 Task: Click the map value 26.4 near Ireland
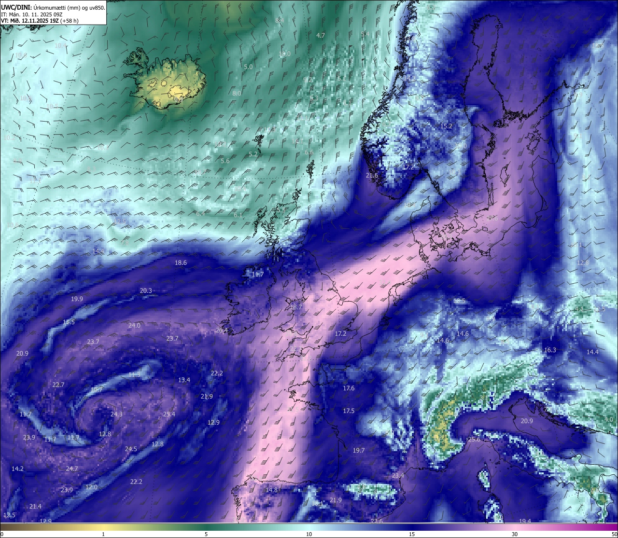[x=222, y=331]
